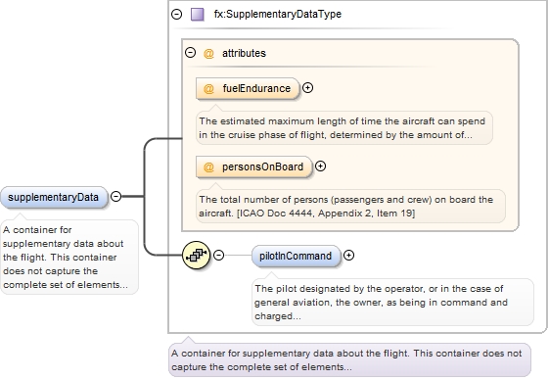Screen dimensions: 549x380
Task: Select the personsOnBoard attribute node
Action: [x=253, y=166]
